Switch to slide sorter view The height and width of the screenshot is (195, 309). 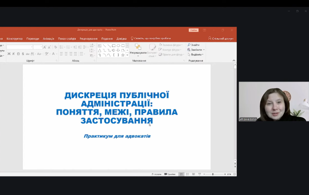pyautogui.click(x=187, y=174)
